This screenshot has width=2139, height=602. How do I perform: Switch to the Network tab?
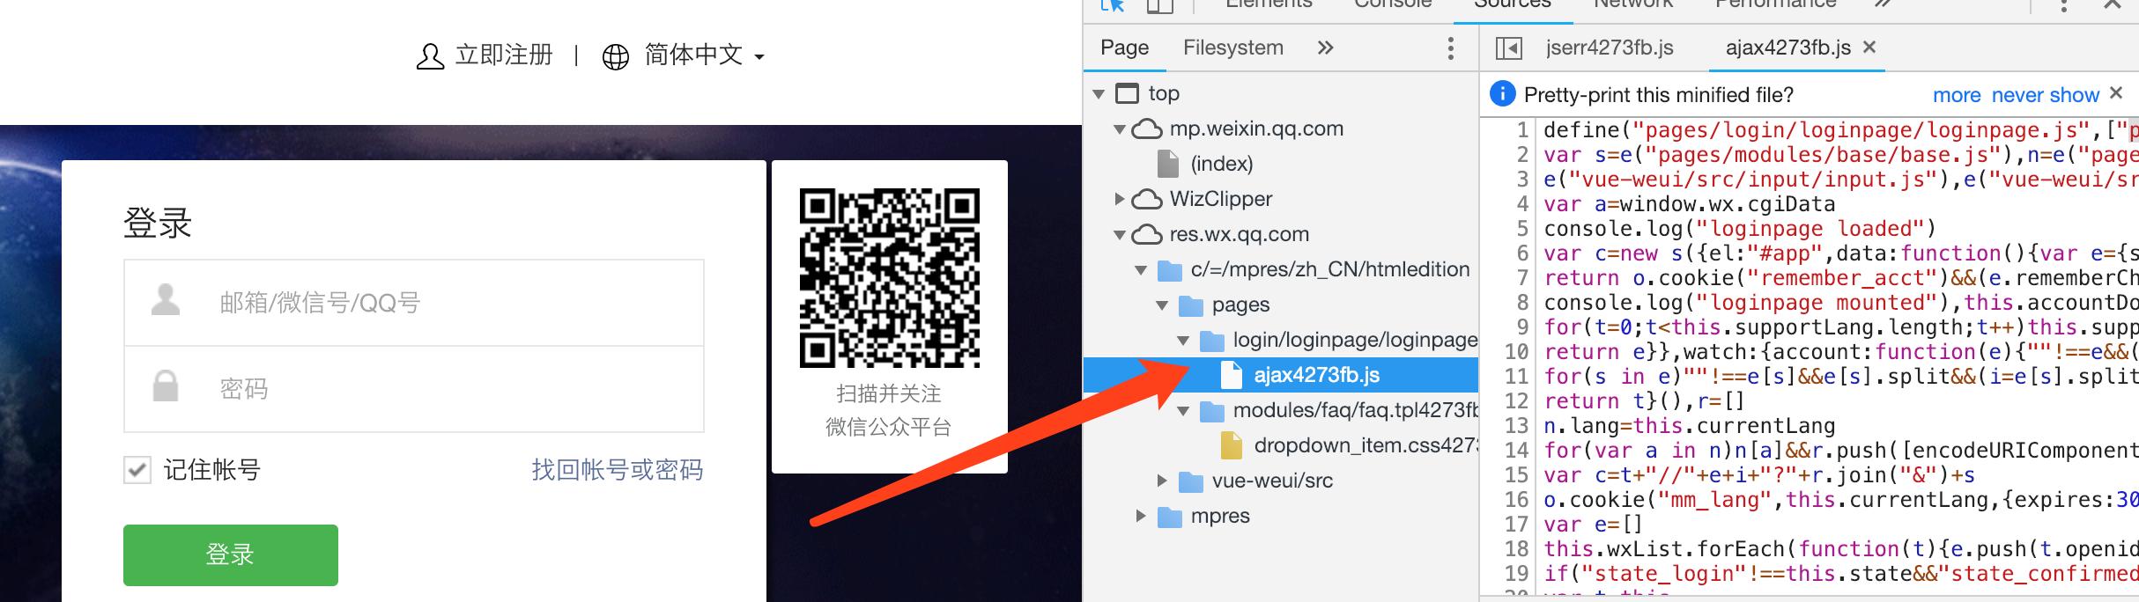pyautogui.click(x=1633, y=4)
